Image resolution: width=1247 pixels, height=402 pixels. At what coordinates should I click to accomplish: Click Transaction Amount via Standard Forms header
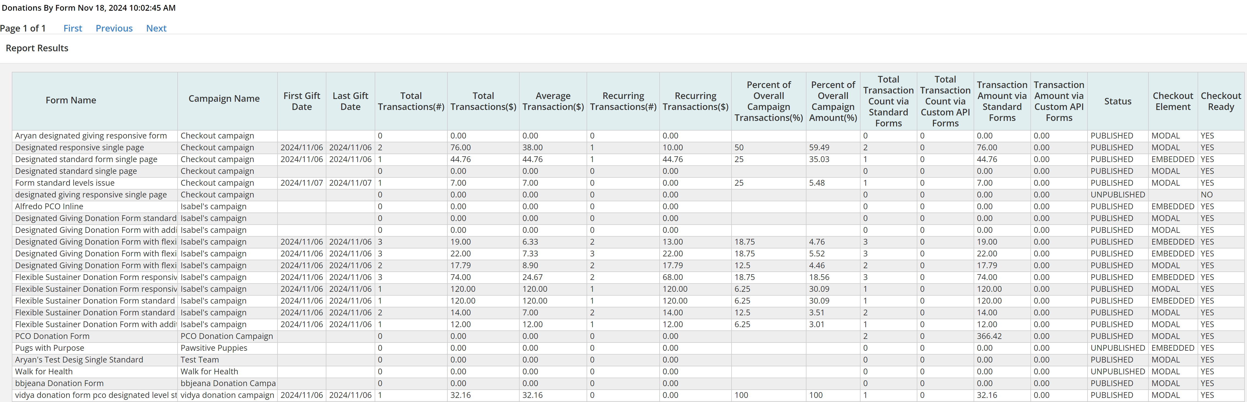coord(1002,101)
